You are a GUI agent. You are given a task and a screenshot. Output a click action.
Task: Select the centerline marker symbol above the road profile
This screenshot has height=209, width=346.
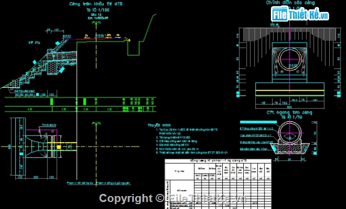tap(96, 23)
